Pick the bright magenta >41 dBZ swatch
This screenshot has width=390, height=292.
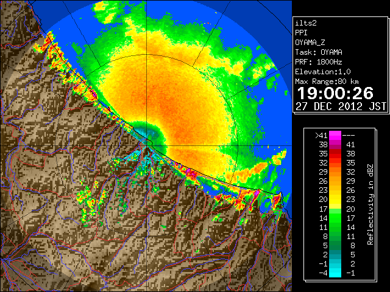pyautogui.click(x=335, y=135)
